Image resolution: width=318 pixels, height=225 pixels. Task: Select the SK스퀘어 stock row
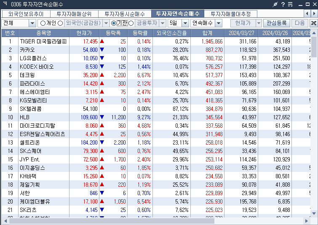click(x=156, y=151)
